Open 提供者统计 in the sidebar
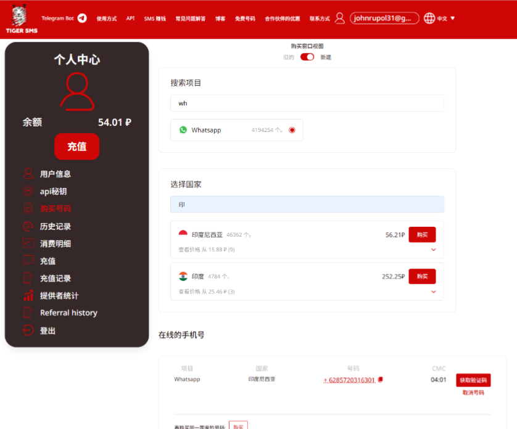This screenshot has width=517, height=429. (x=59, y=296)
